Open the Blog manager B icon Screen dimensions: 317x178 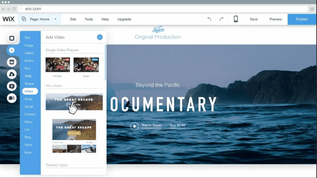pyautogui.click(x=12, y=86)
